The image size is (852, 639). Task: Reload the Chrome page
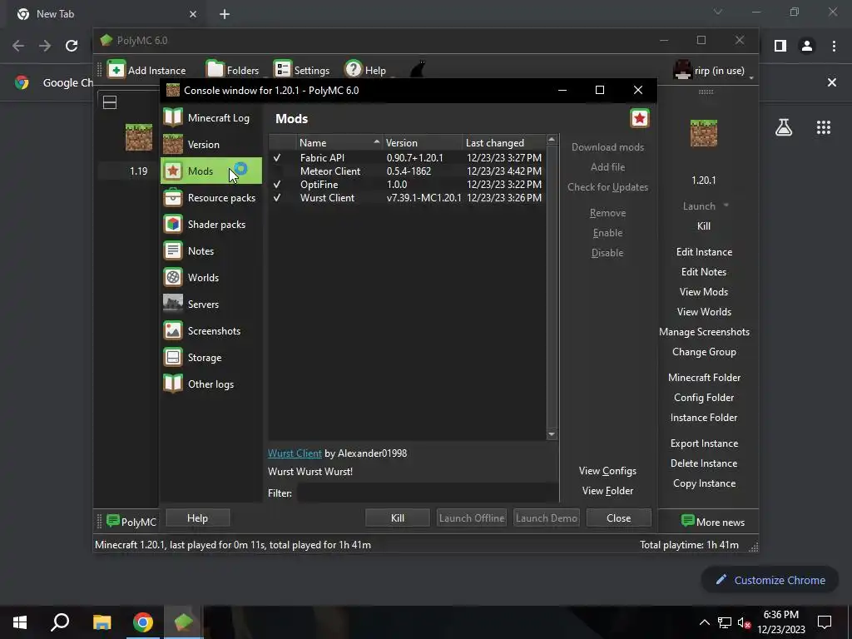[x=72, y=46]
